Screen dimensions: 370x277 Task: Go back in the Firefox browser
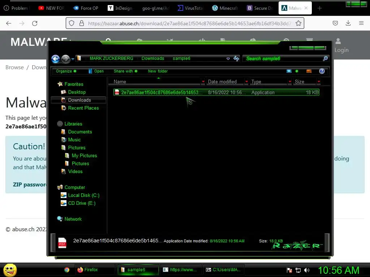point(9,23)
